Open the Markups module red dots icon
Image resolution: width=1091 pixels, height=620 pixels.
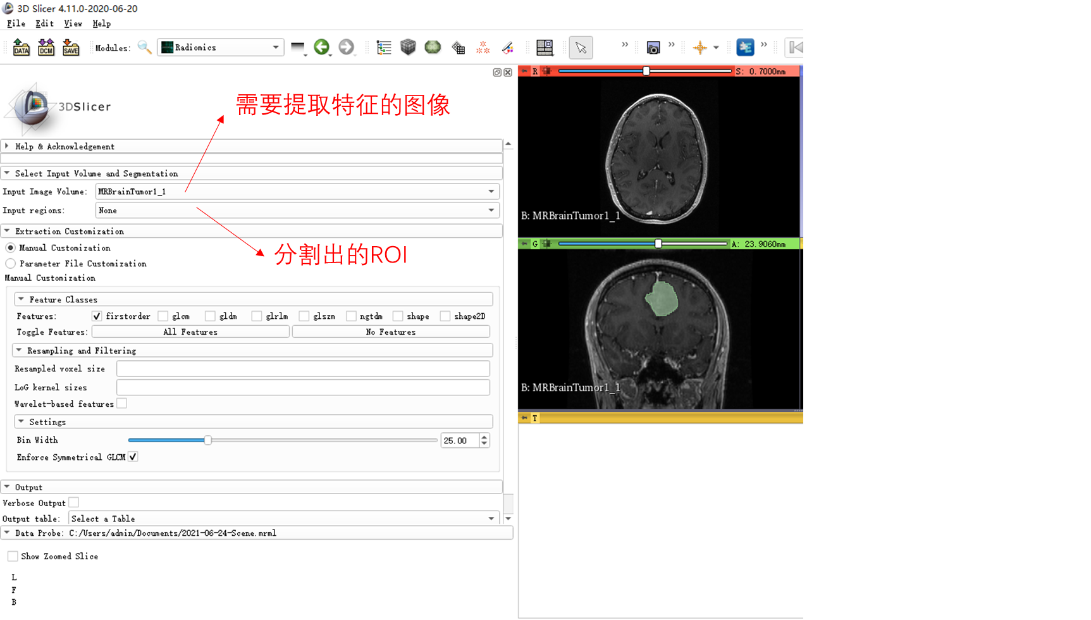coord(483,47)
